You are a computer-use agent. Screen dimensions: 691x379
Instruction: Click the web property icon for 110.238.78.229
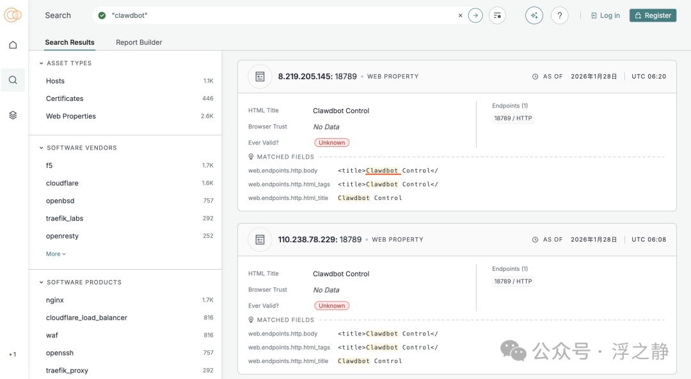260,240
